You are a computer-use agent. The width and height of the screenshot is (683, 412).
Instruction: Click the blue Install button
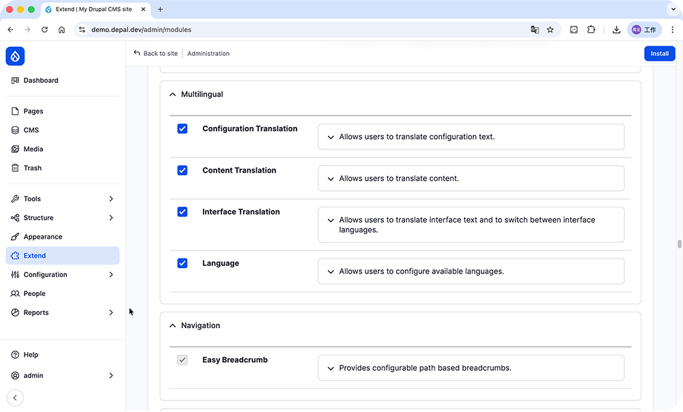coord(659,53)
